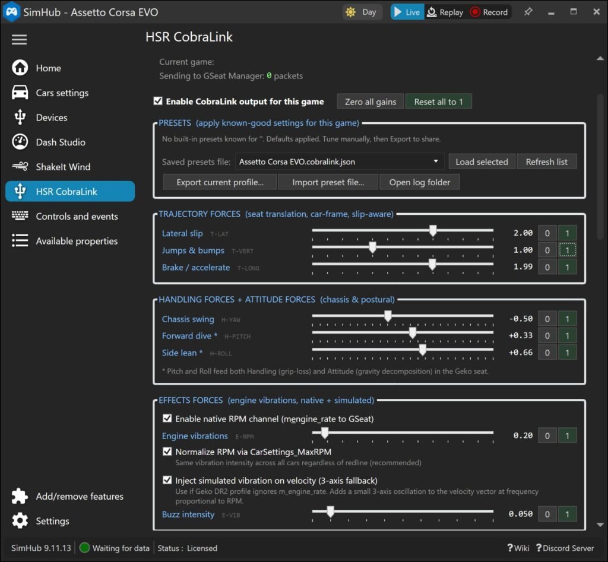Click the Chassis swing slider handle
Screen dimensions: 608x562
pos(388,316)
